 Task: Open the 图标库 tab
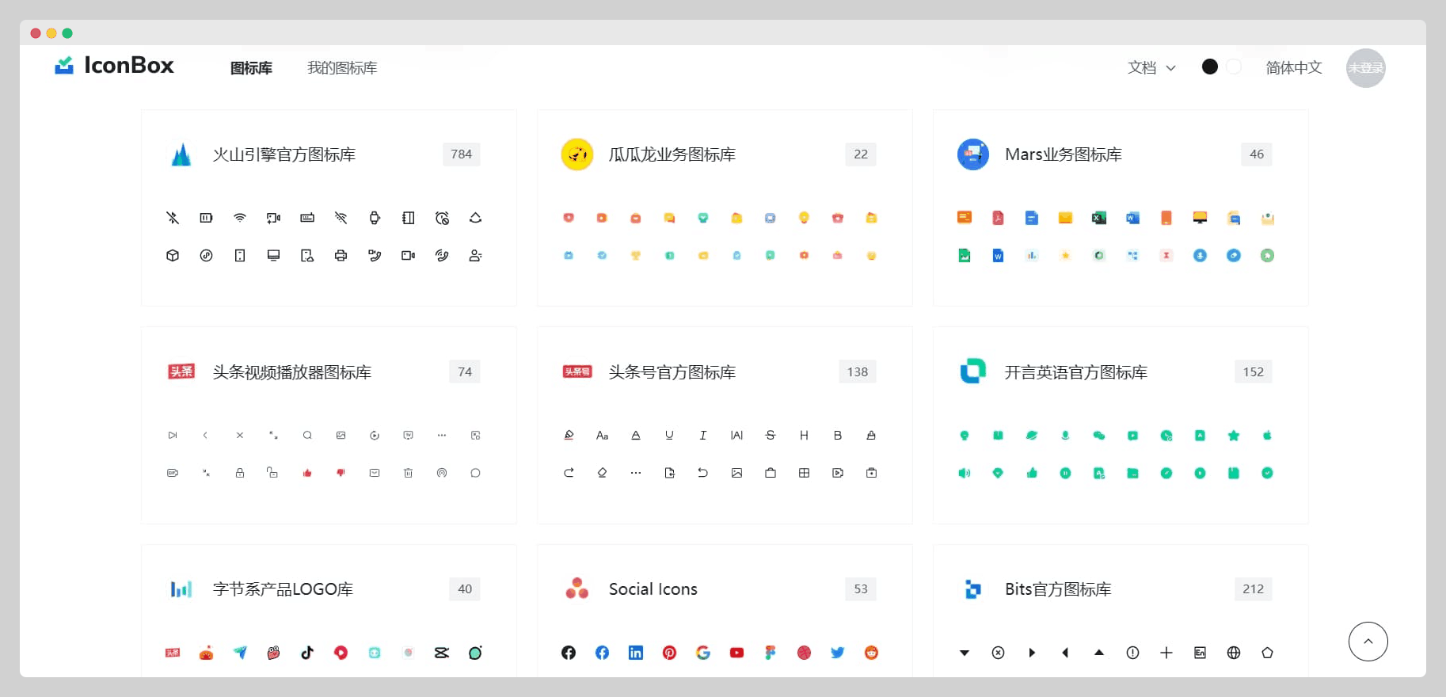251,68
